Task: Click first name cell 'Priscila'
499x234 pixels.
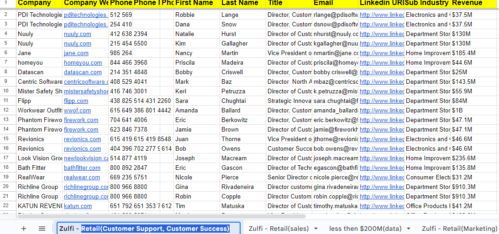Action: [197, 62]
